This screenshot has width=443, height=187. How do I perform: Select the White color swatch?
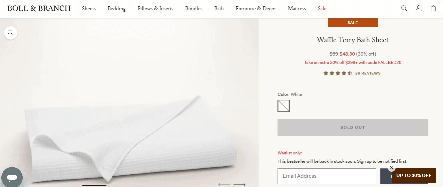284,106
